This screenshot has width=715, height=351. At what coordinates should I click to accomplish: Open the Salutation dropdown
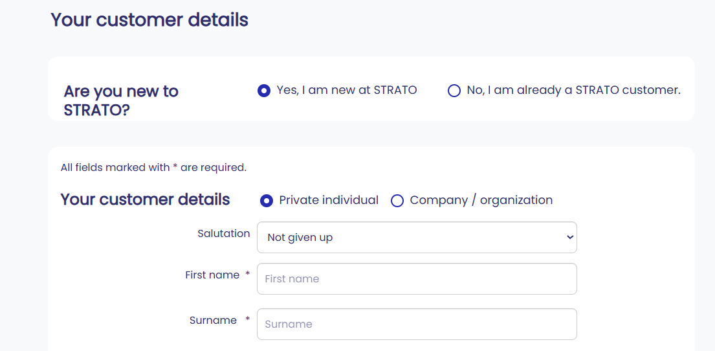(x=417, y=238)
